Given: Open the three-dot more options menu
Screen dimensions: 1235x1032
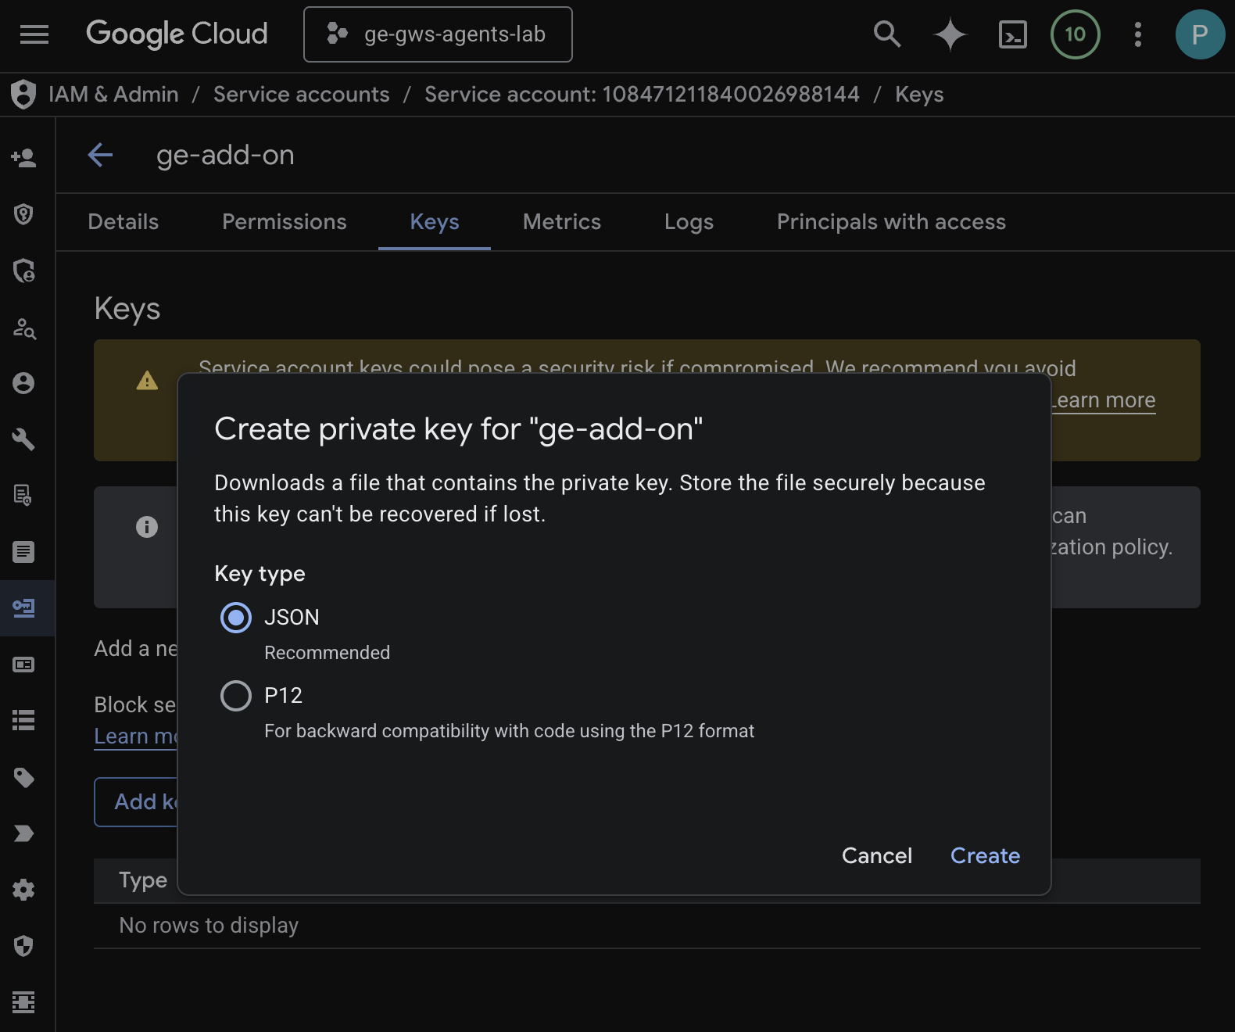Looking at the screenshot, I should tap(1137, 34).
